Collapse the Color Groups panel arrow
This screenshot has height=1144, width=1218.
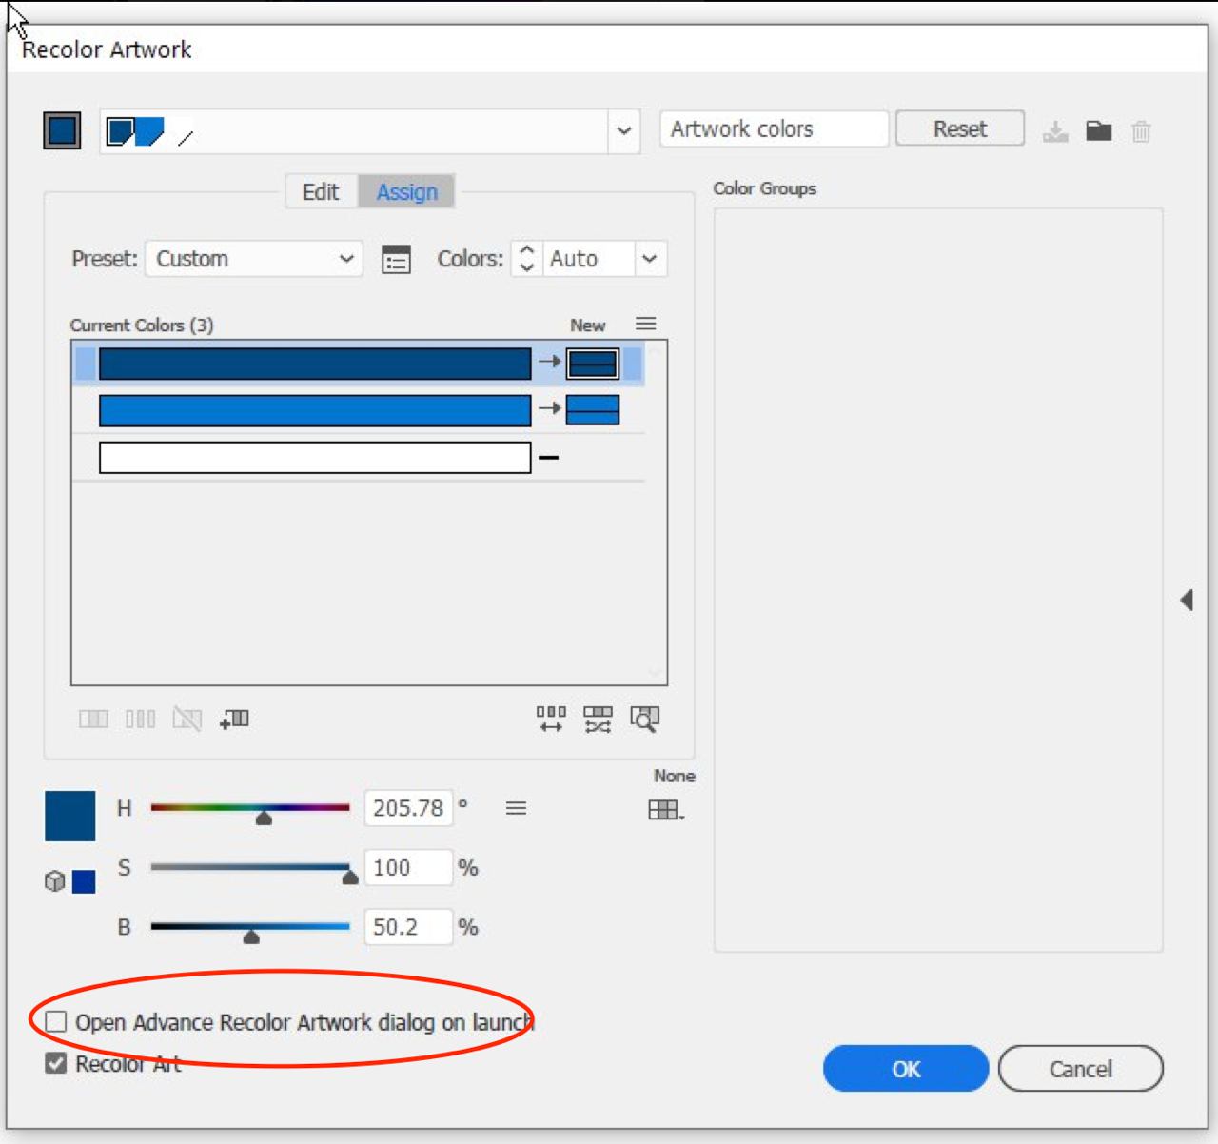(1187, 600)
